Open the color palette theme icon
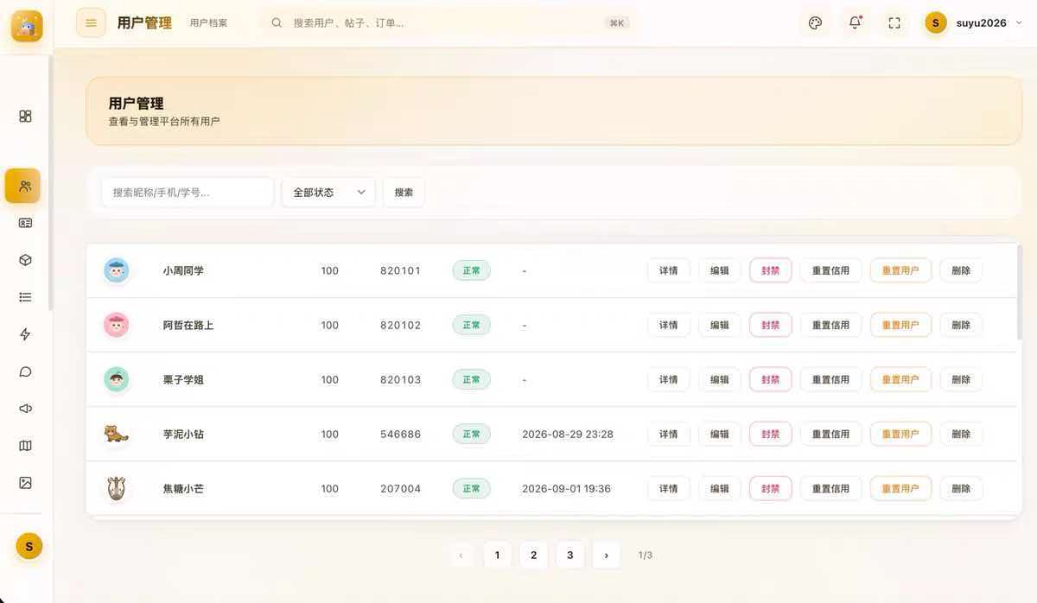 [815, 23]
